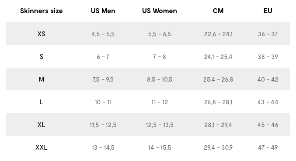The image size is (296, 161).
Task: Click CM value 25,4 – 26,8
Action: tap(218, 79)
